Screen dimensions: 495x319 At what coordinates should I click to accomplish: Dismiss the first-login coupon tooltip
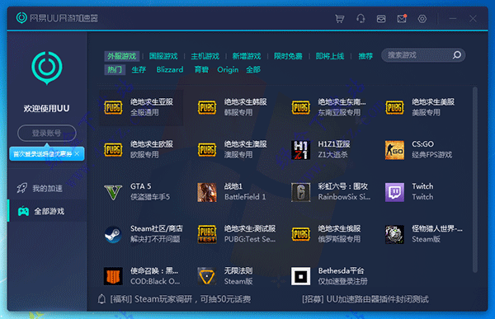77,154
